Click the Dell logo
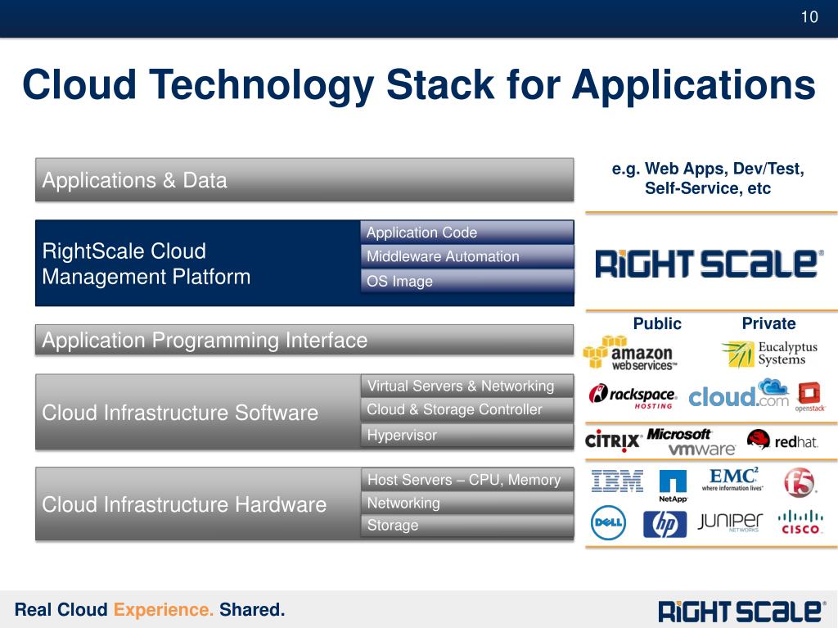Image resolution: width=838 pixels, height=628 pixels. pos(608,522)
